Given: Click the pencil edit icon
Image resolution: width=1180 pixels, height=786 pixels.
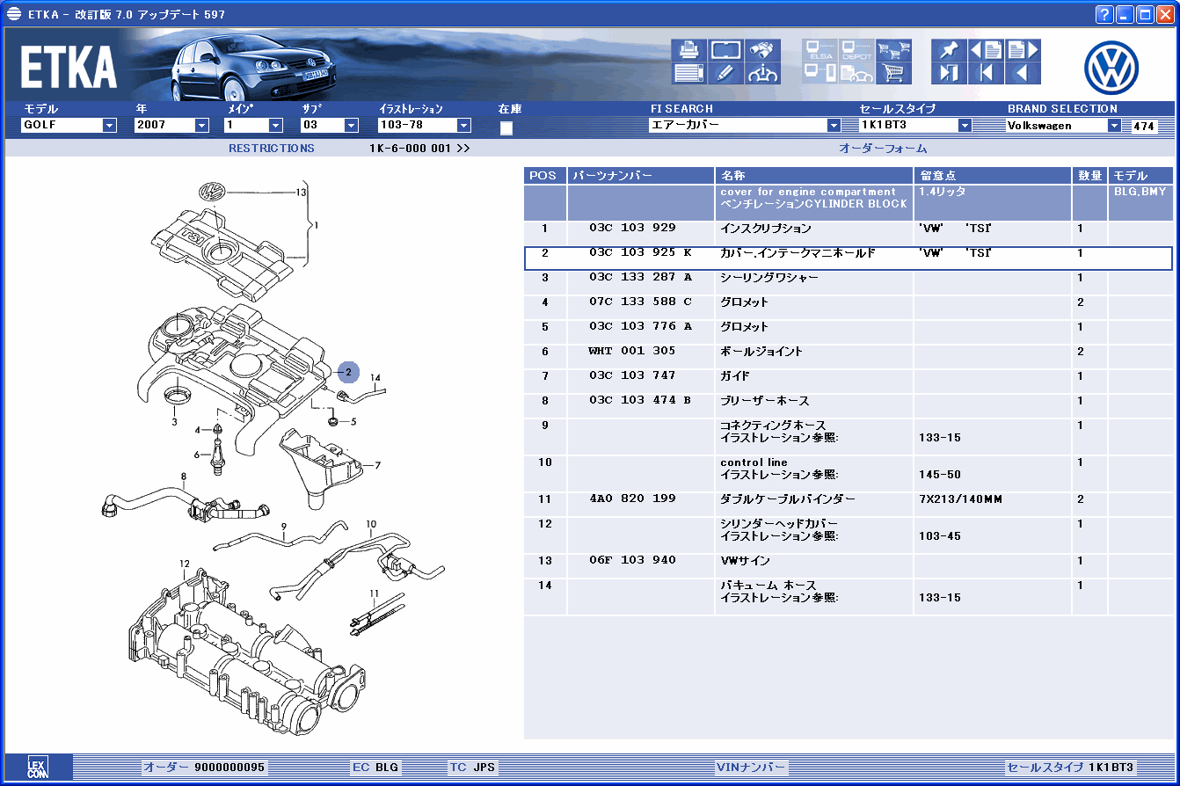Looking at the screenshot, I should (726, 74).
